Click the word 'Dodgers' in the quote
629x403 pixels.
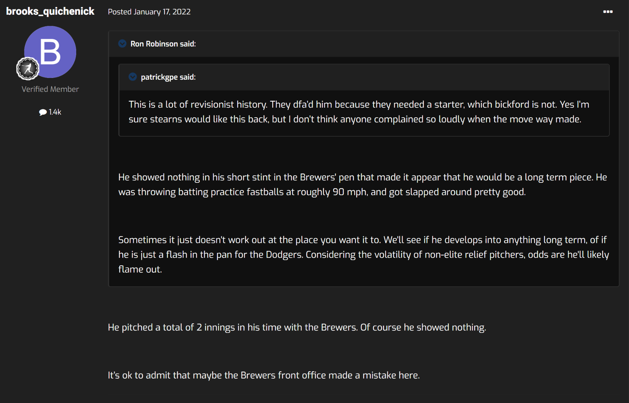point(284,255)
